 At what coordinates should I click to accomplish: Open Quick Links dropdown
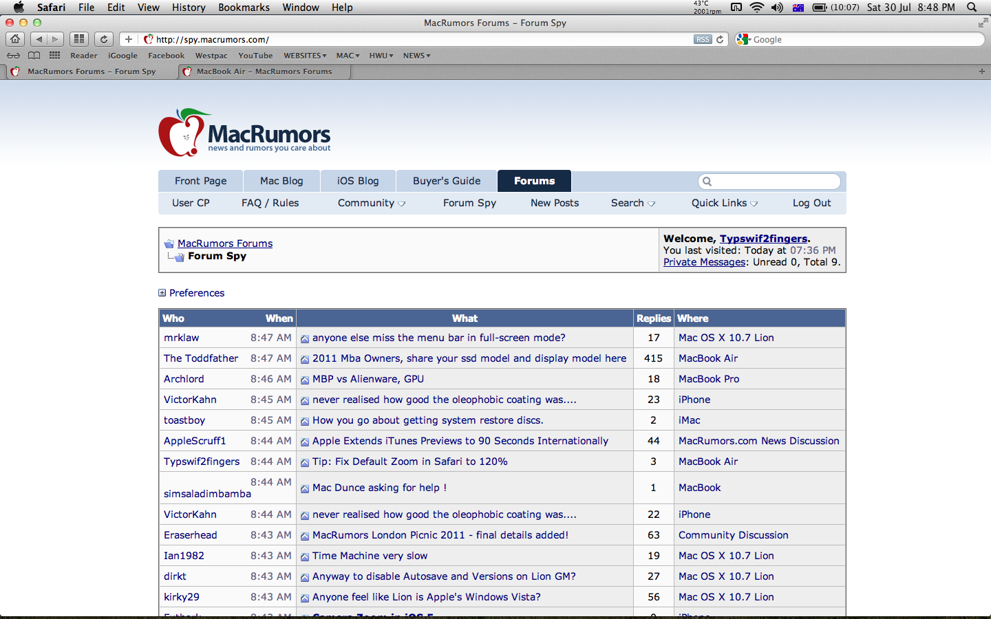[x=725, y=203]
